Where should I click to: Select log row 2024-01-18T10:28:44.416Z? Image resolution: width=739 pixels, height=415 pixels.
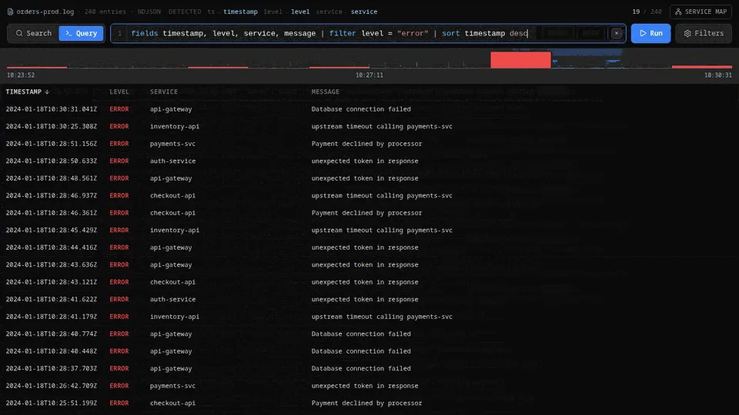369,247
